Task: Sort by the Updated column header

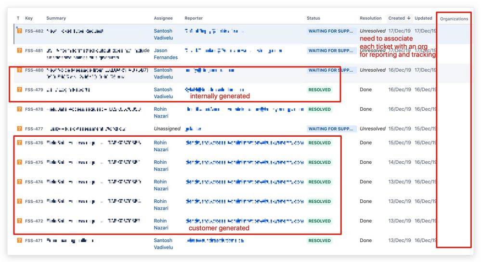Action: (423, 18)
